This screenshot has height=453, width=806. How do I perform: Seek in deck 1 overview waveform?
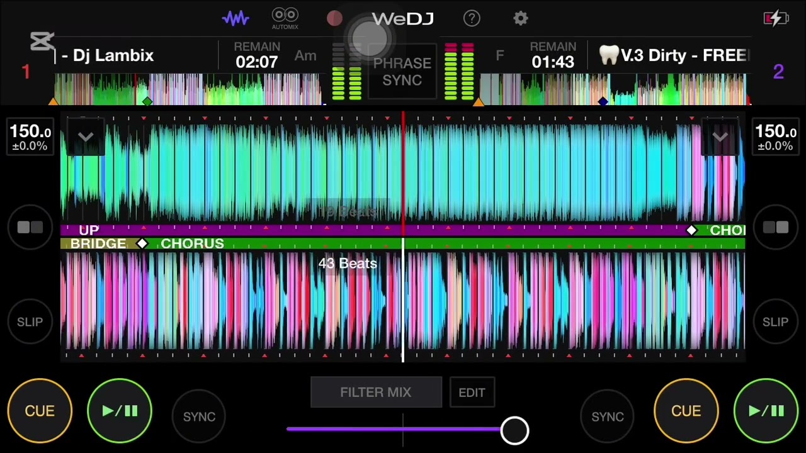click(x=189, y=89)
